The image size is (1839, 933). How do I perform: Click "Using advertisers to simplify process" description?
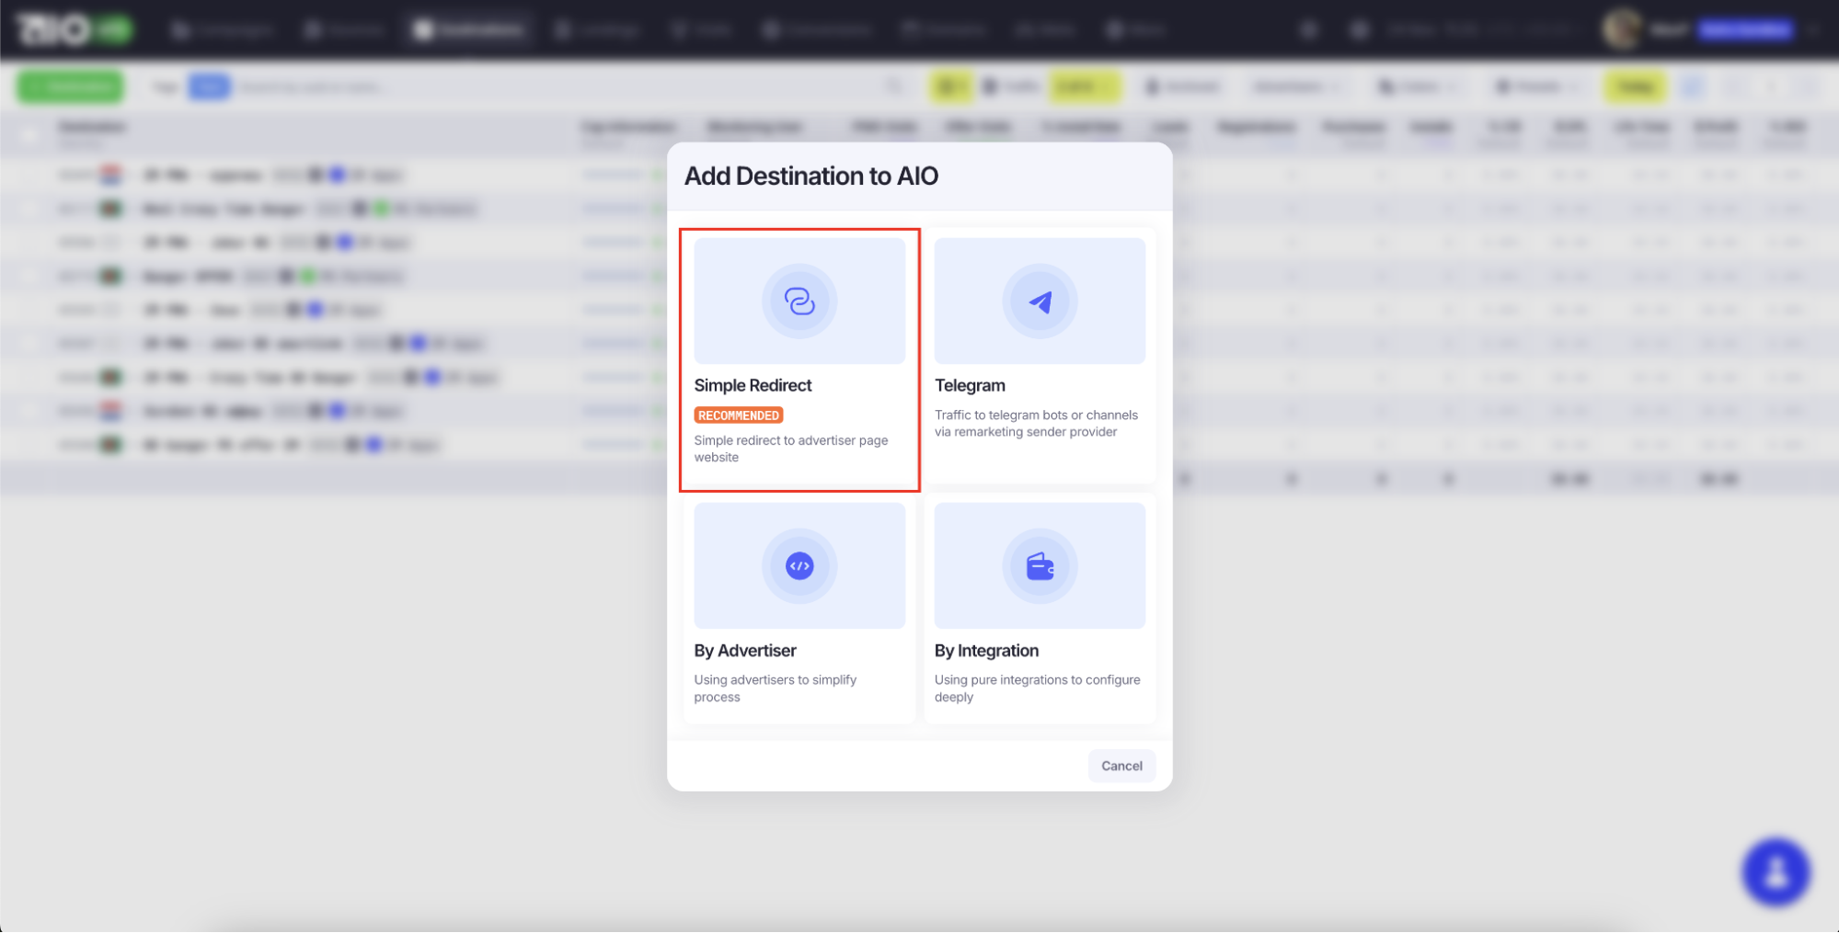[775, 688]
